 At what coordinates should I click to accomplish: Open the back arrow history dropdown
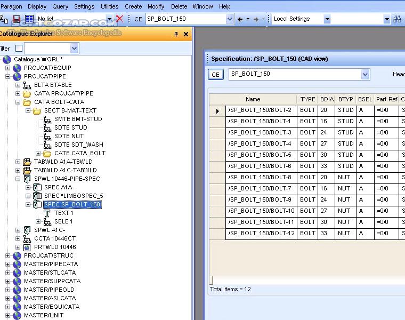[x=248, y=19]
